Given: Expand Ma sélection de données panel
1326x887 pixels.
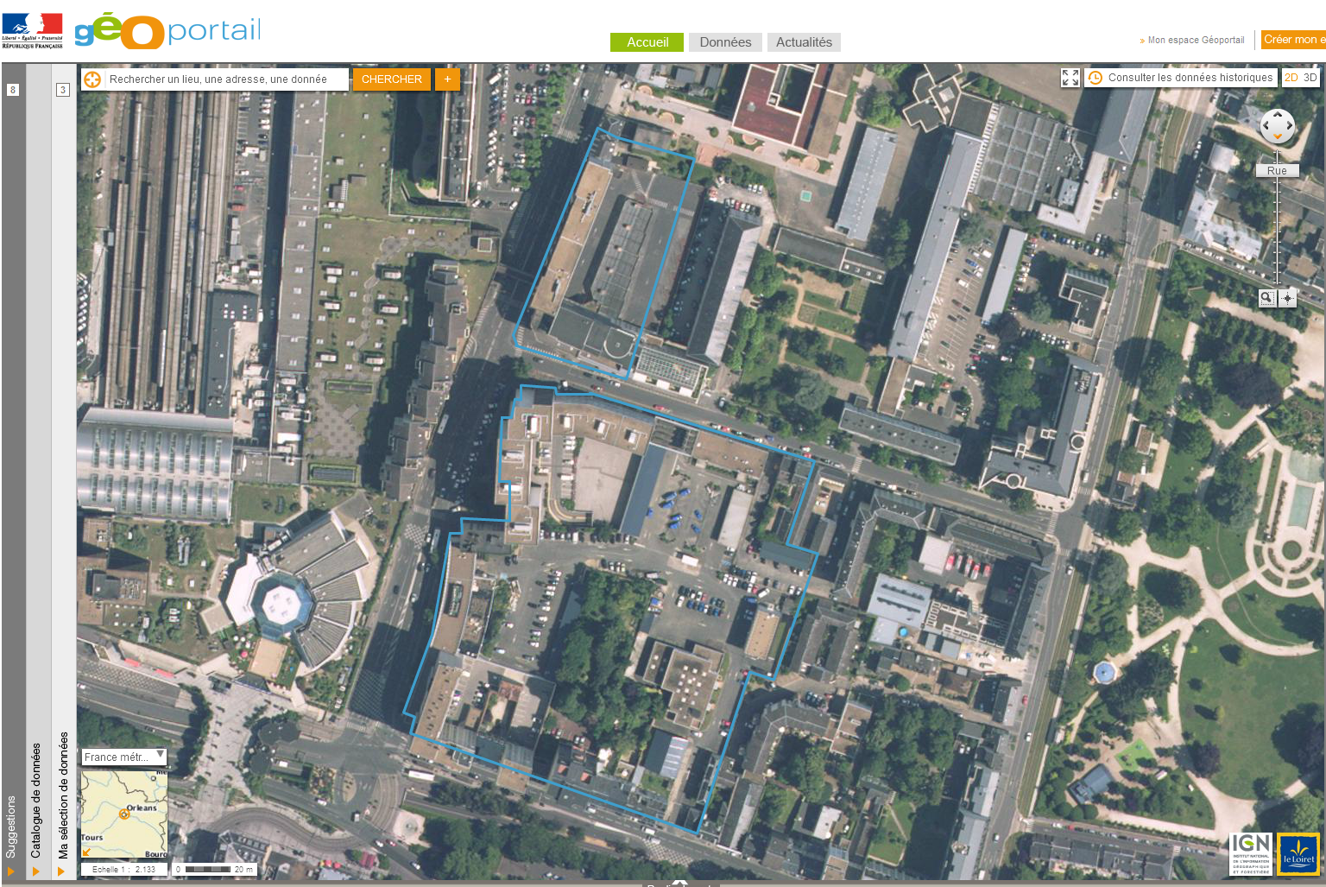Looking at the screenshot, I should [x=62, y=871].
